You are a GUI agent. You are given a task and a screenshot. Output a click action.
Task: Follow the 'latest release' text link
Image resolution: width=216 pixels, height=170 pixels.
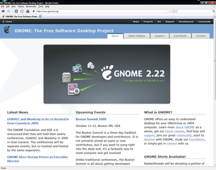(175, 131)
